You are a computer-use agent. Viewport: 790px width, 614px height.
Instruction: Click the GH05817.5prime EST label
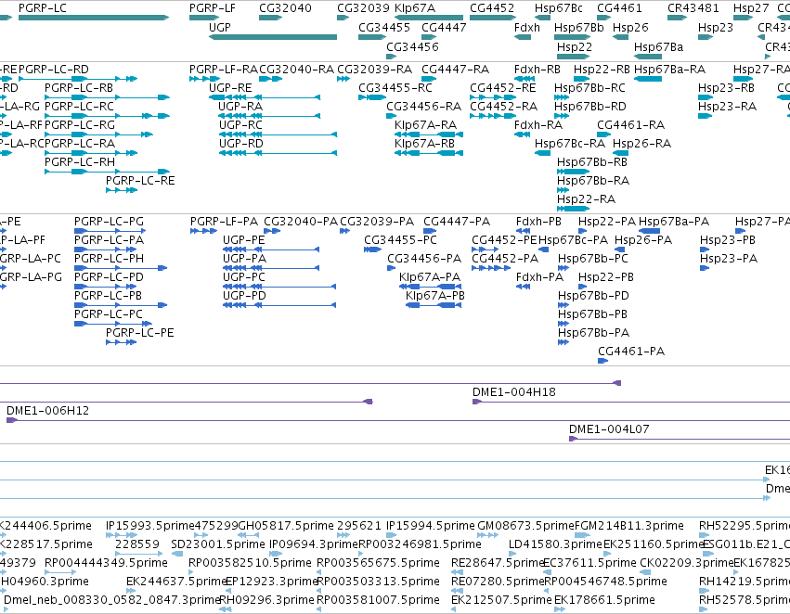point(286,526)
